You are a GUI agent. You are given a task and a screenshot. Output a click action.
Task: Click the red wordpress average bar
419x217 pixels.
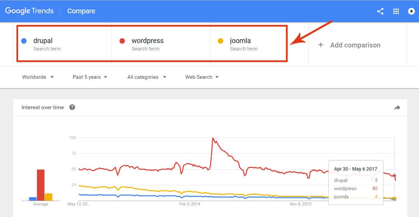[41, 185]
